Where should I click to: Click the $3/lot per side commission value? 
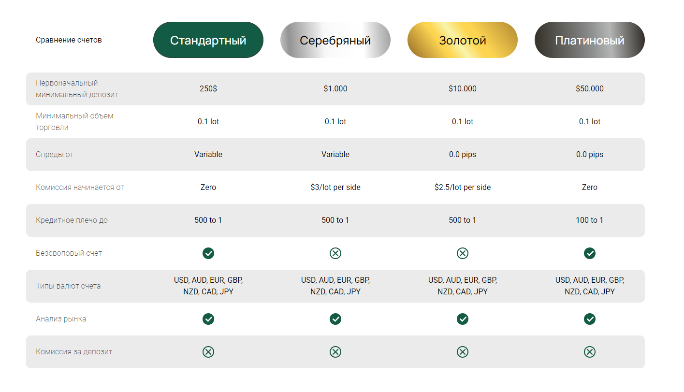pyautogui.click(x=335, y=188)
